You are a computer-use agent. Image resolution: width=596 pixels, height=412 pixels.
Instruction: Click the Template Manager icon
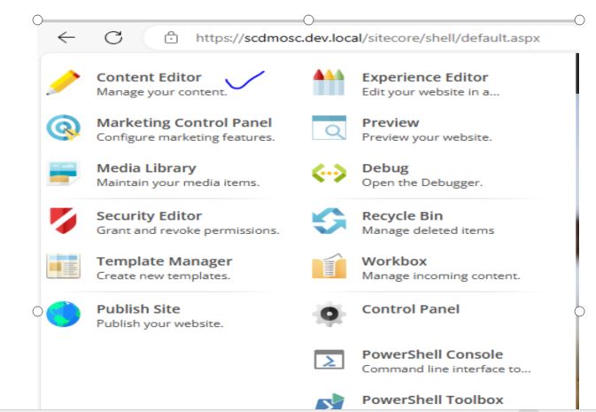click(x=63, y=267)
